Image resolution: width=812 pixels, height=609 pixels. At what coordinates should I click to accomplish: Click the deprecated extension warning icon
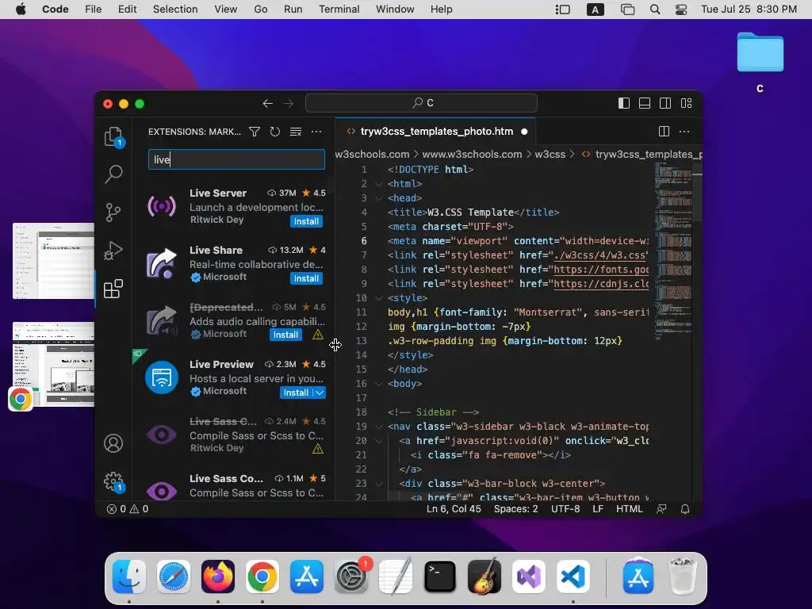318,335
